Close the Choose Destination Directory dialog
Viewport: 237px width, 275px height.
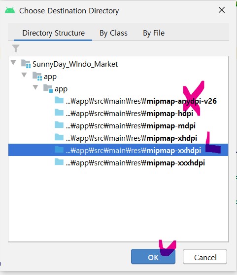pyautogui.click(x=222, y=10)
